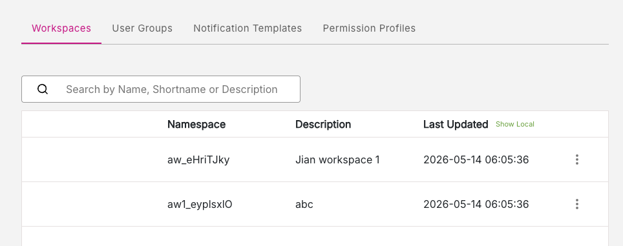
Task: Click the Namespace column header
Action: pyautogui.click(x=196, y=124)
